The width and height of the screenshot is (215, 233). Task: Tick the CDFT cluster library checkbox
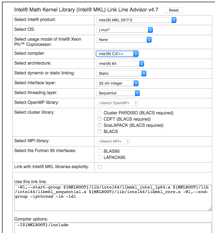tap(100, 119)
